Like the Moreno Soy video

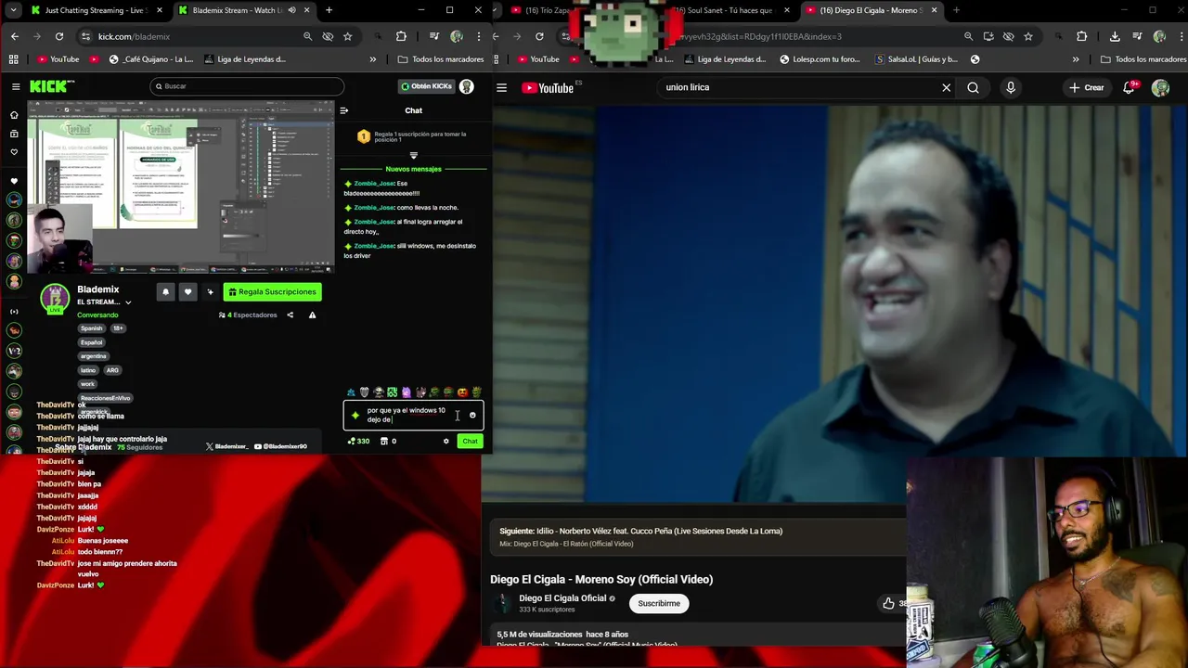click(888, 604)
